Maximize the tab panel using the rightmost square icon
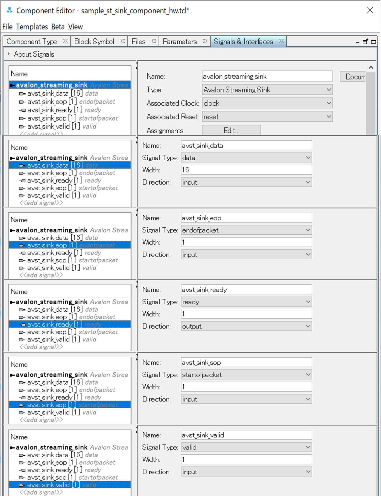Viewport: 381px width, 496px height. pyautogui.click(x=373, y=42)
